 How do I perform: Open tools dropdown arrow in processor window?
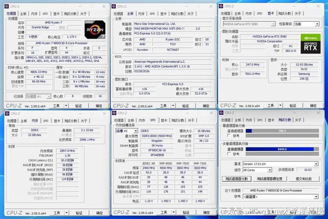pyautogui.click(x=66, y=106)
